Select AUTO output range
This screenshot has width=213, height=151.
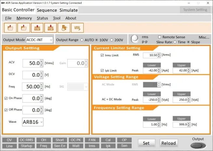82,40
